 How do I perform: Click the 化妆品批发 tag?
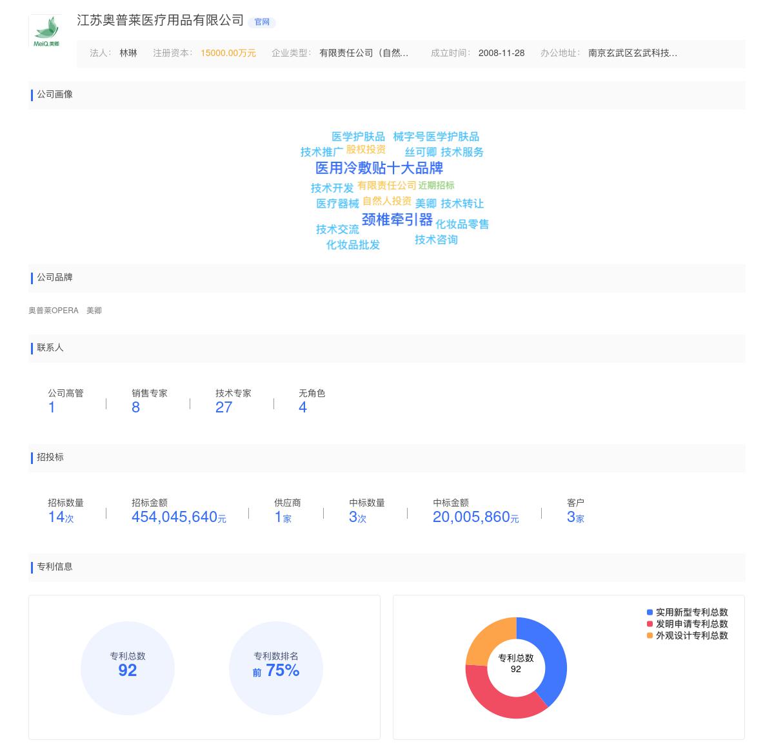coord(353,245)
